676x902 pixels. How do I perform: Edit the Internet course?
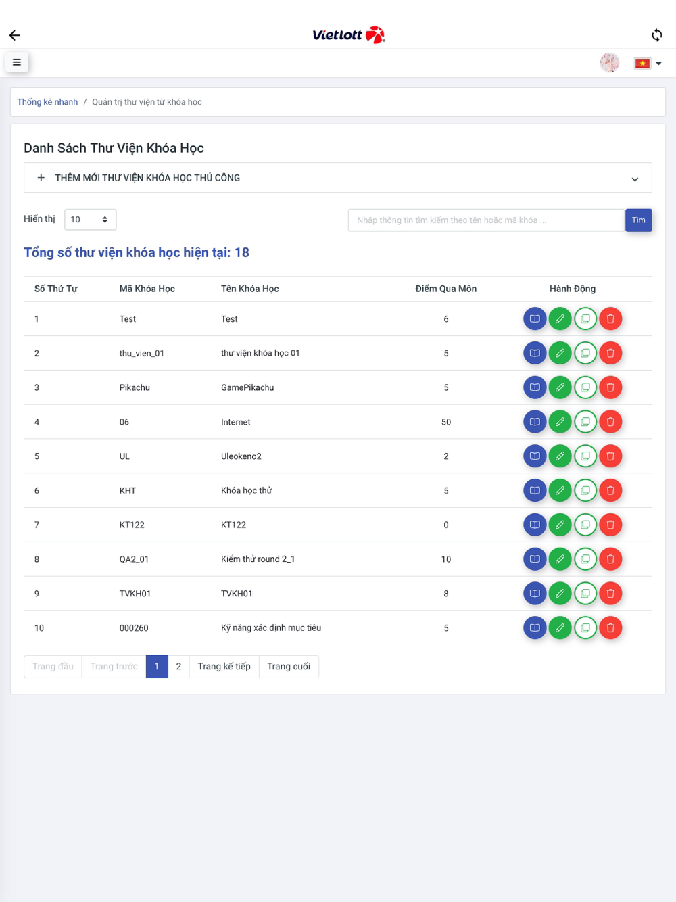point(560,422)
